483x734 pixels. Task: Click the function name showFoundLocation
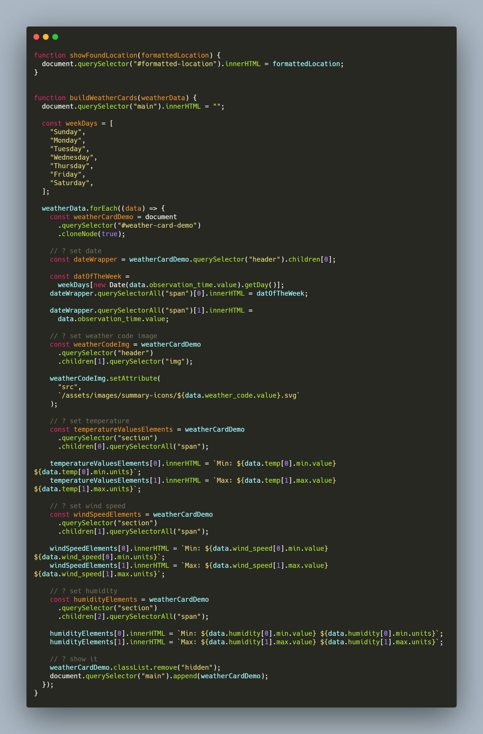click(x=104, y=55)
